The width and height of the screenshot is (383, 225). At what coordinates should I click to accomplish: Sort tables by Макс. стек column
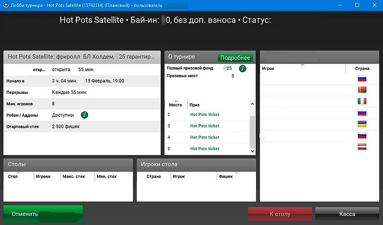74,176
